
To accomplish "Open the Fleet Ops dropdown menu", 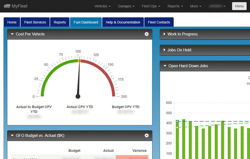I will 151,6.
